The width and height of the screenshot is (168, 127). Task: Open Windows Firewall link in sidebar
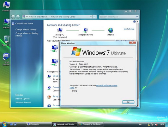coord(23,103)
